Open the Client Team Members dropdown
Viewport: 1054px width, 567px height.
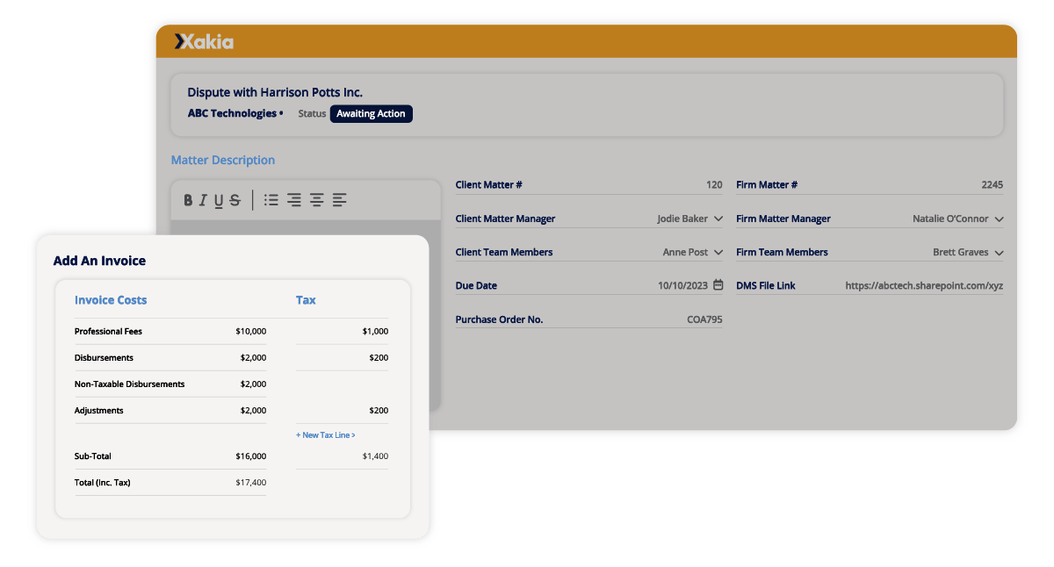coord(718,252)
